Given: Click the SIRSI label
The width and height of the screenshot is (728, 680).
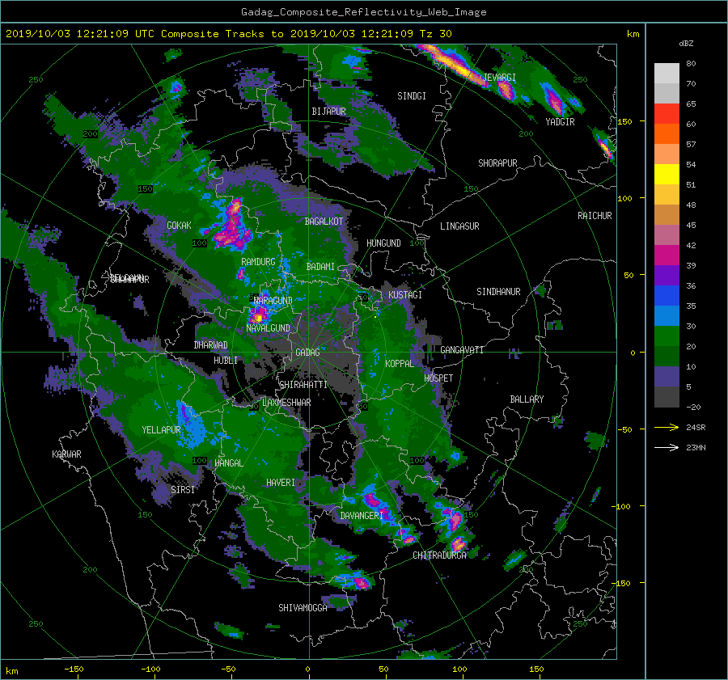Looking at the screenshot, I should (x=183, y=490).
